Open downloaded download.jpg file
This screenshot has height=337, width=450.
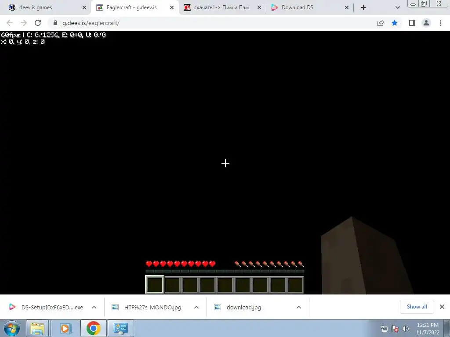pos(238,307)
